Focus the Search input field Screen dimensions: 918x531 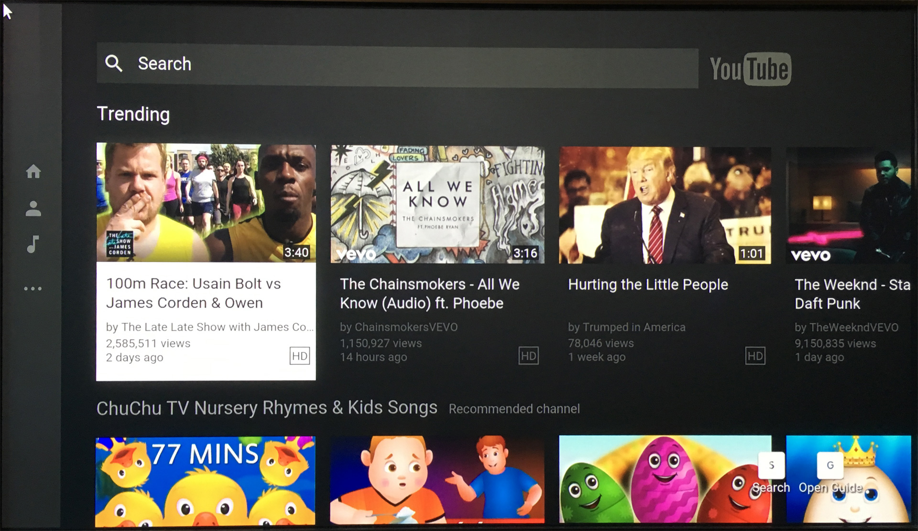coord(397,65)
